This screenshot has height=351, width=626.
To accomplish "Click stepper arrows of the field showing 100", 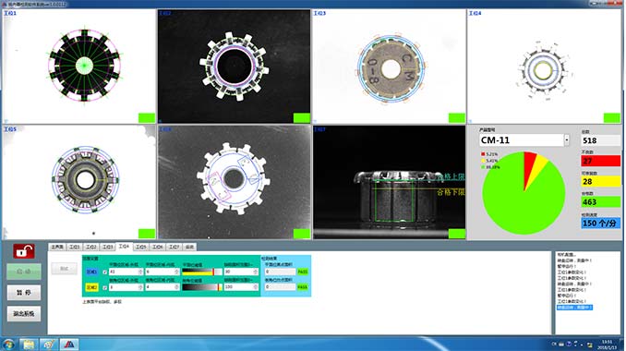I will 256,287.
